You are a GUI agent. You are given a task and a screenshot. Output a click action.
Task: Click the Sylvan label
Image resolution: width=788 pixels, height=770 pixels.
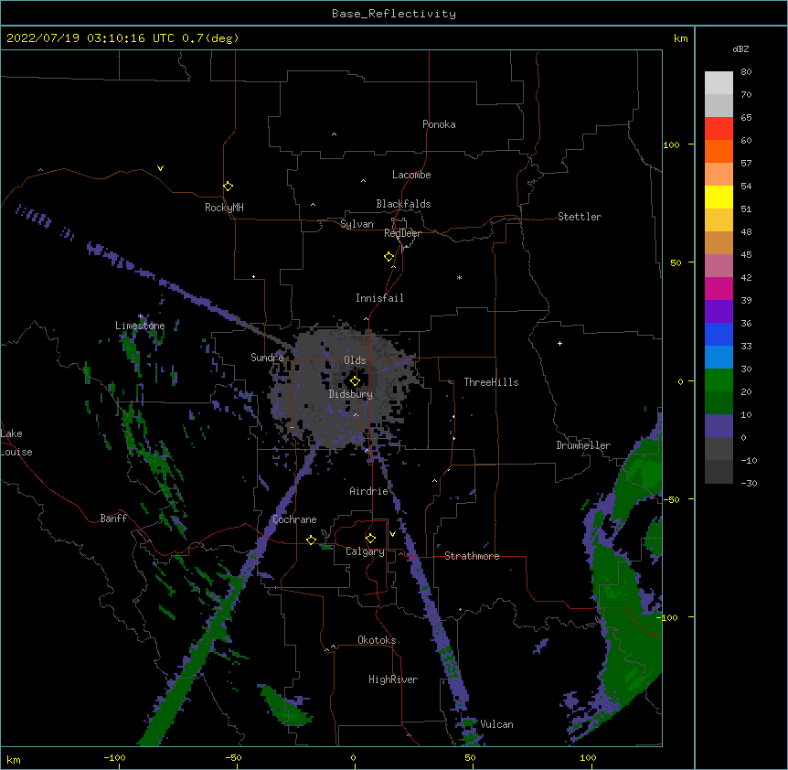tap(357, 224)
